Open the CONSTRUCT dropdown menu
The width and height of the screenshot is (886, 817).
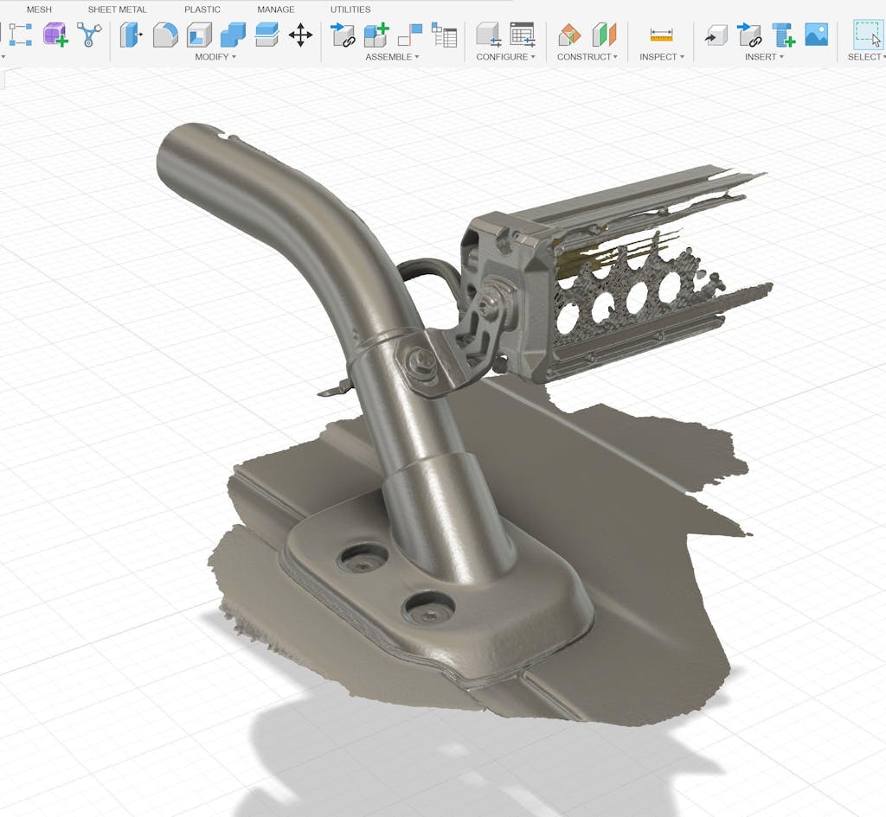[587, 57]
